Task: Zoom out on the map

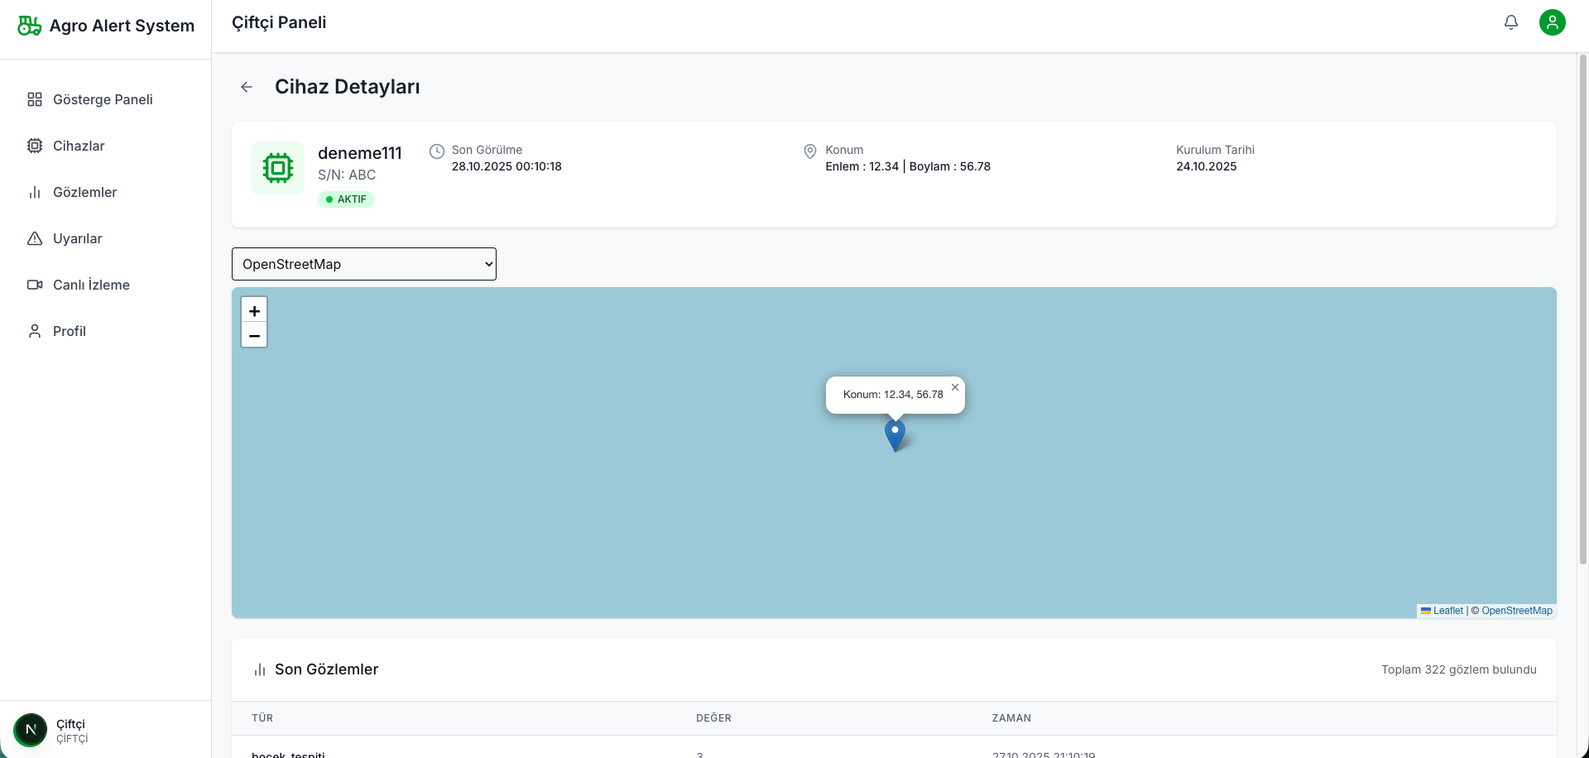Action: coord(254,335)
